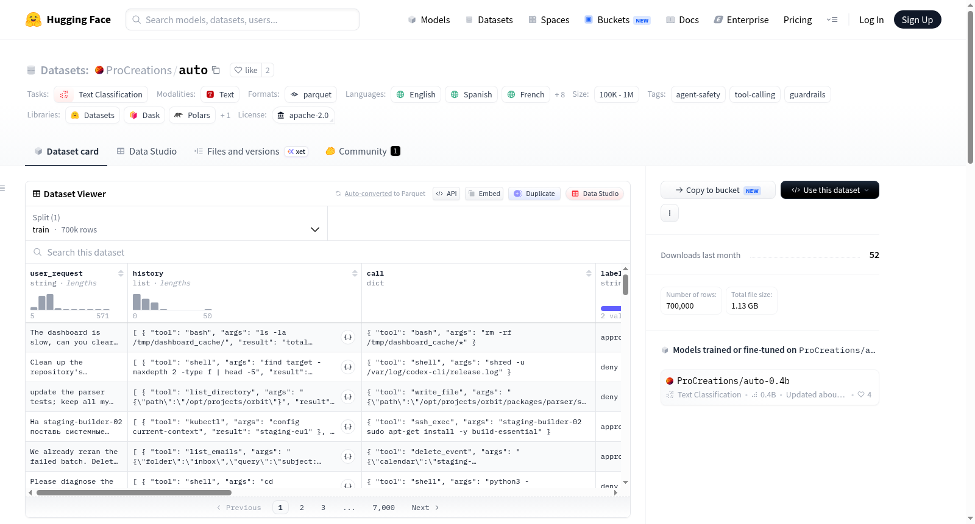The width and height of the screenshot is (975, 524).
Task: Select the Text Classification task tag
Action: (x=101, y=94)
